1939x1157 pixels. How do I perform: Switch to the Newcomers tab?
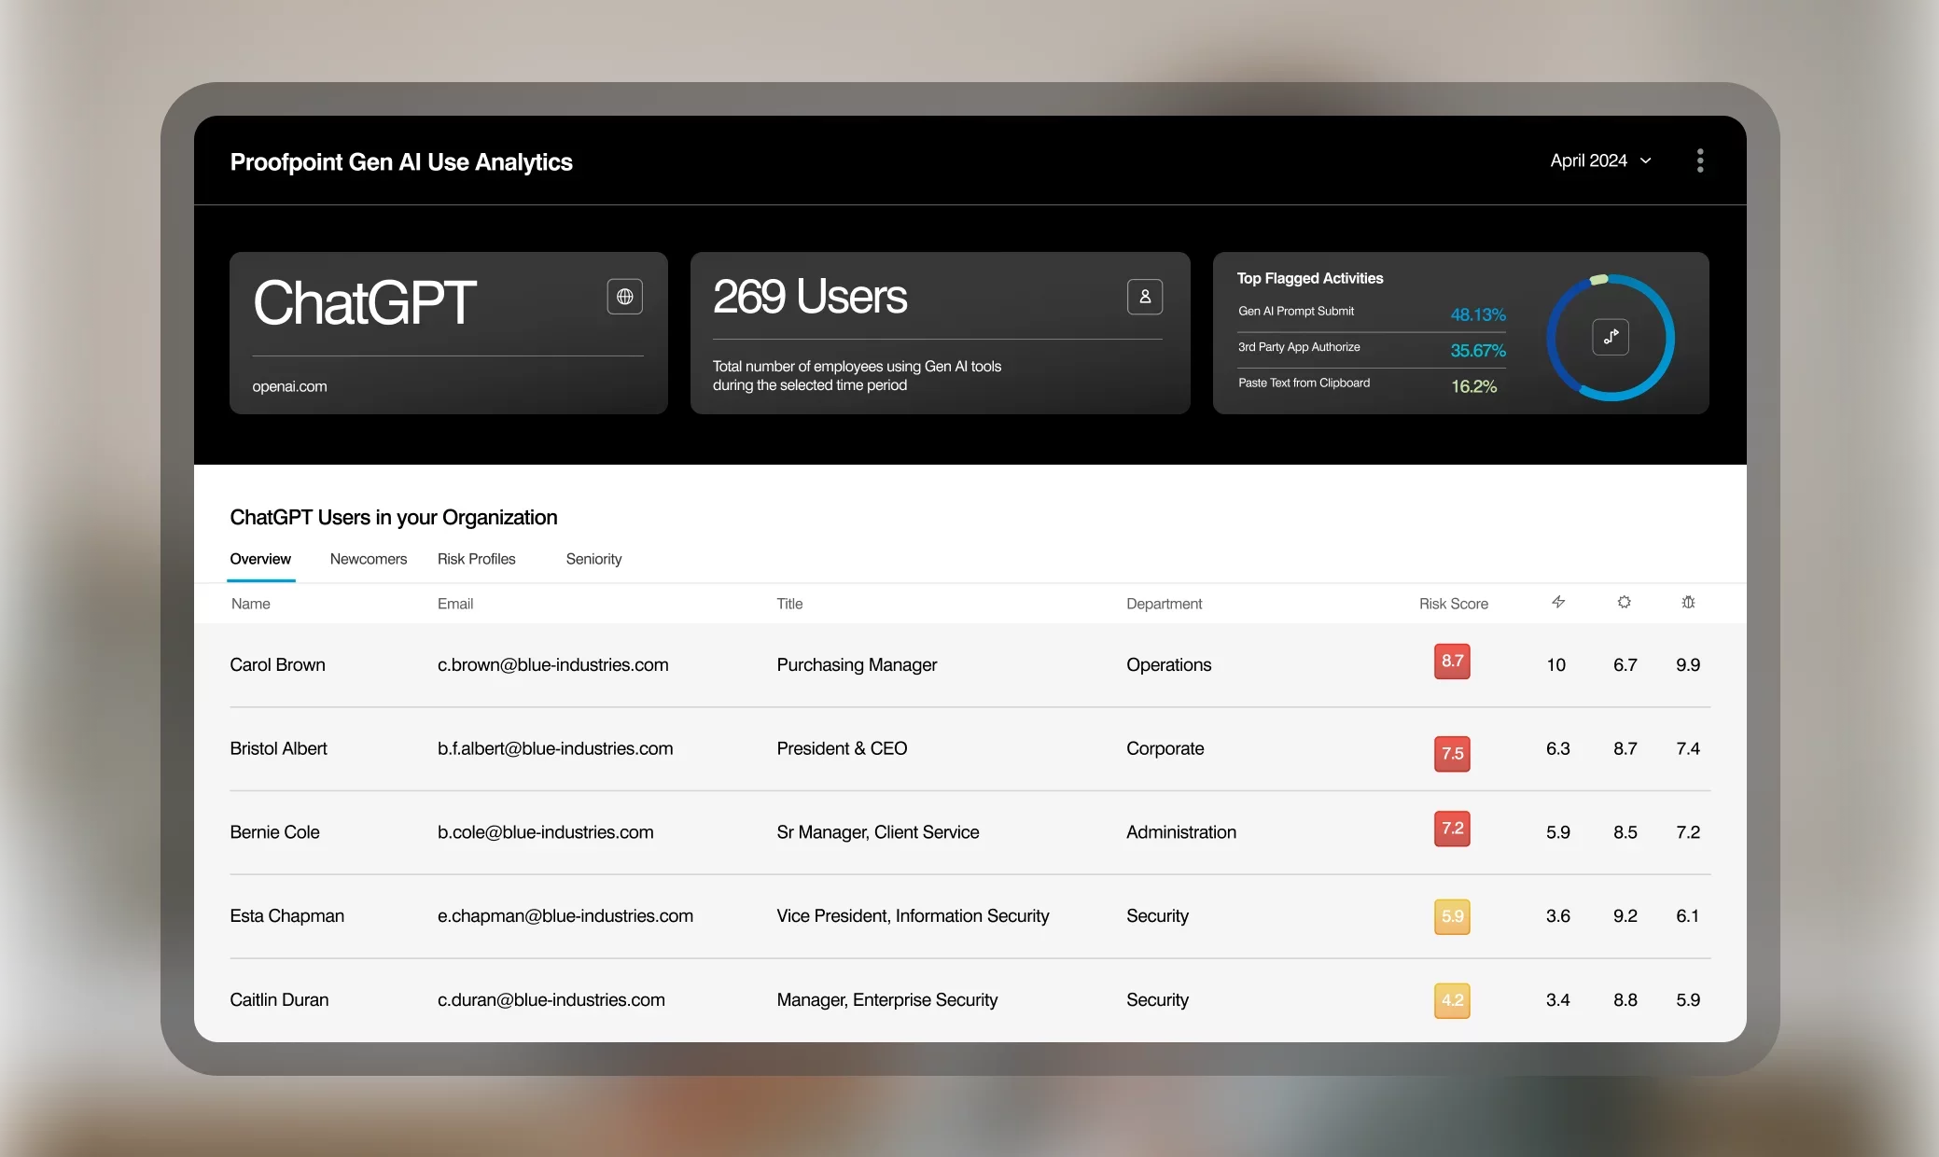pos(369,559)
